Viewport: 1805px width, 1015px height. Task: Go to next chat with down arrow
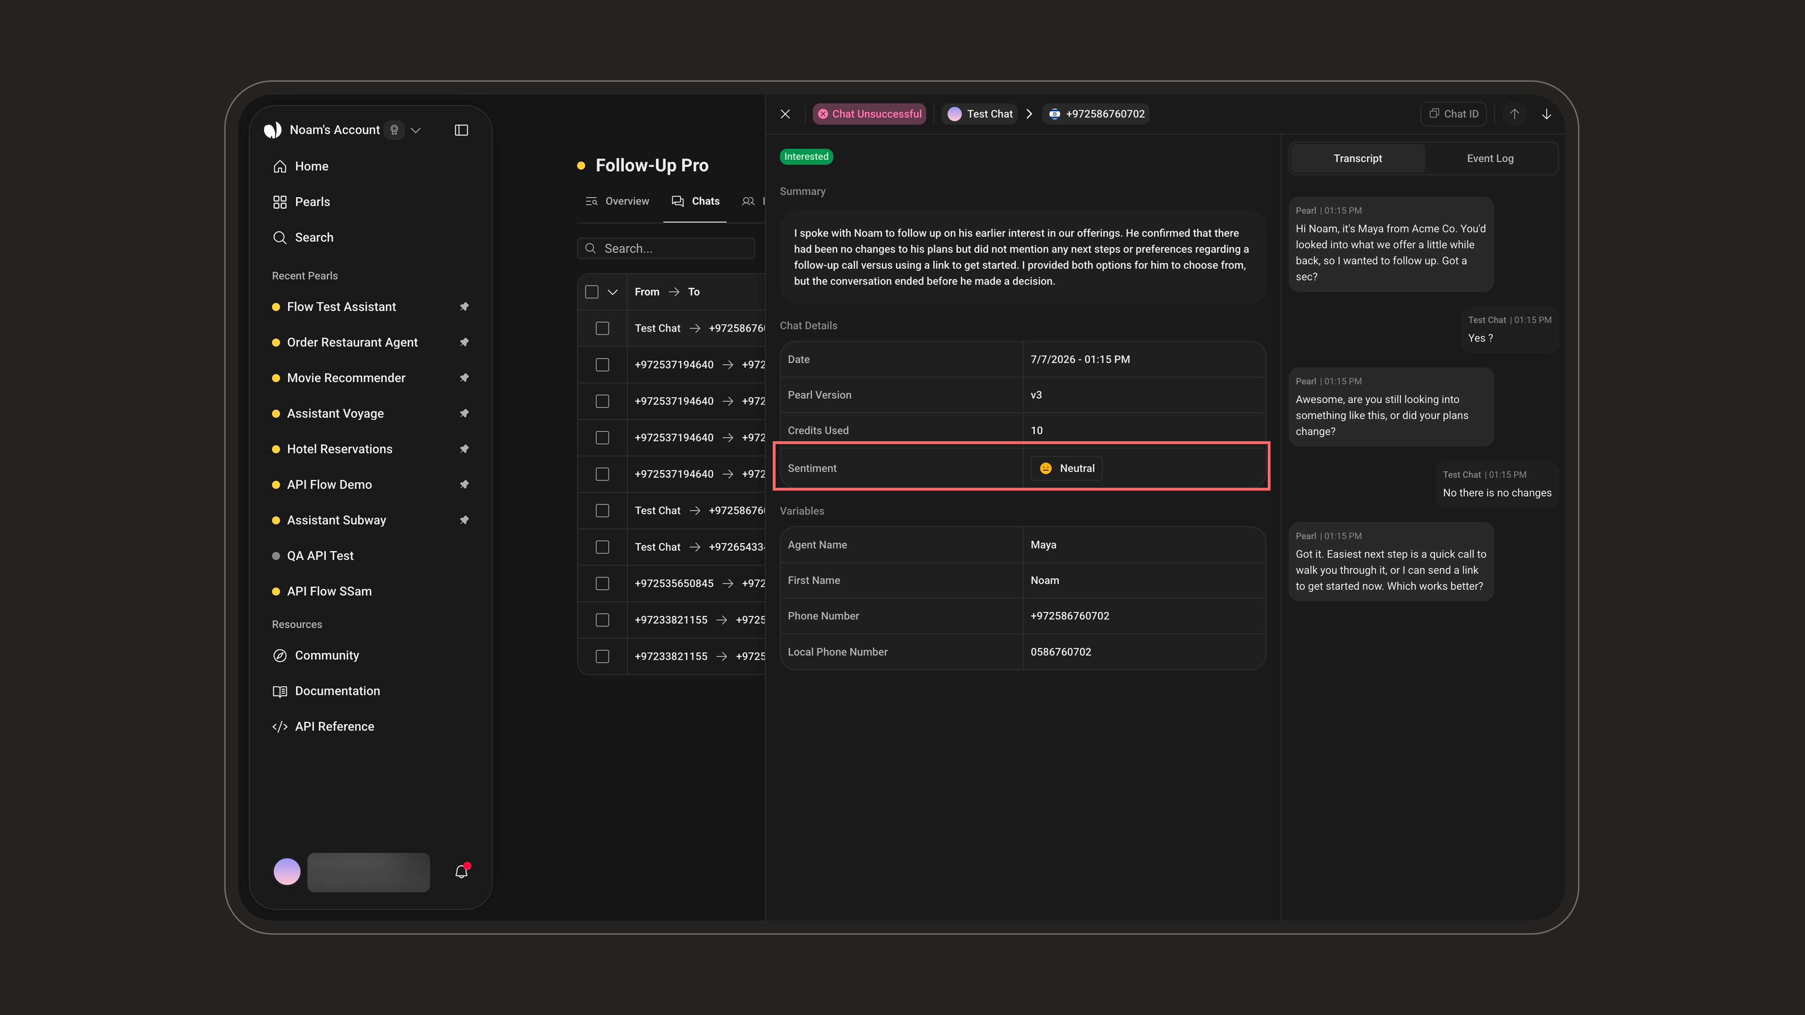tap(1547, 114)
